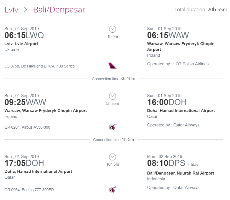
Task: Click QR 0964 Boeing 777-300ER details
Action: click(x=29, y=190)
